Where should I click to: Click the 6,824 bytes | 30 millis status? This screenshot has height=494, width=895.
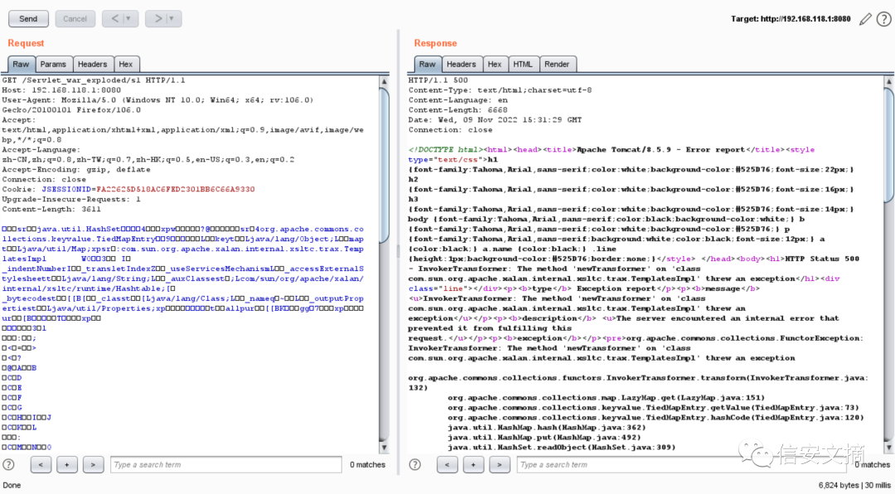click(854, 485)
